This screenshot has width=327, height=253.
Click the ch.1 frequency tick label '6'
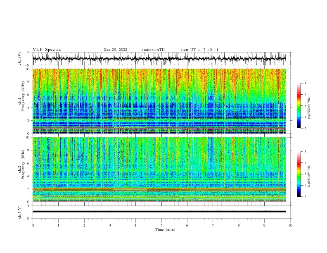[x=29, y=95]
